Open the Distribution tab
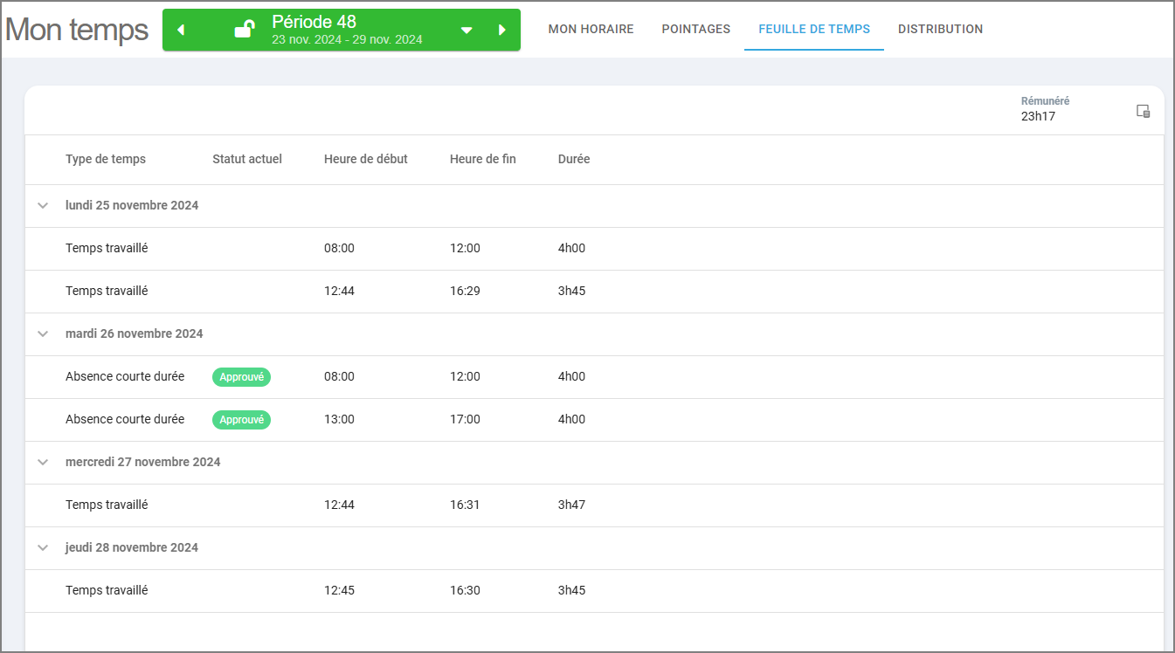1175x653 pixels. [x=941, y=30]
